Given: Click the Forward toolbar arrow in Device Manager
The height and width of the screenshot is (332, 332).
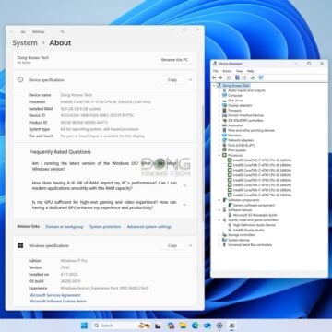Looking at the screenshot, I should click(x=220, y=77).
